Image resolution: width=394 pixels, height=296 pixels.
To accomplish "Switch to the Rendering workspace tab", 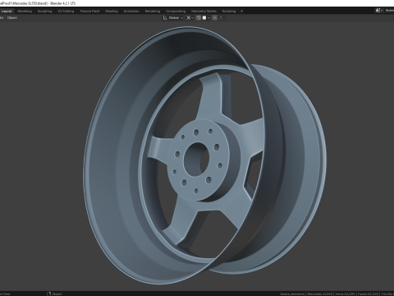I will (x=153, y=12).
